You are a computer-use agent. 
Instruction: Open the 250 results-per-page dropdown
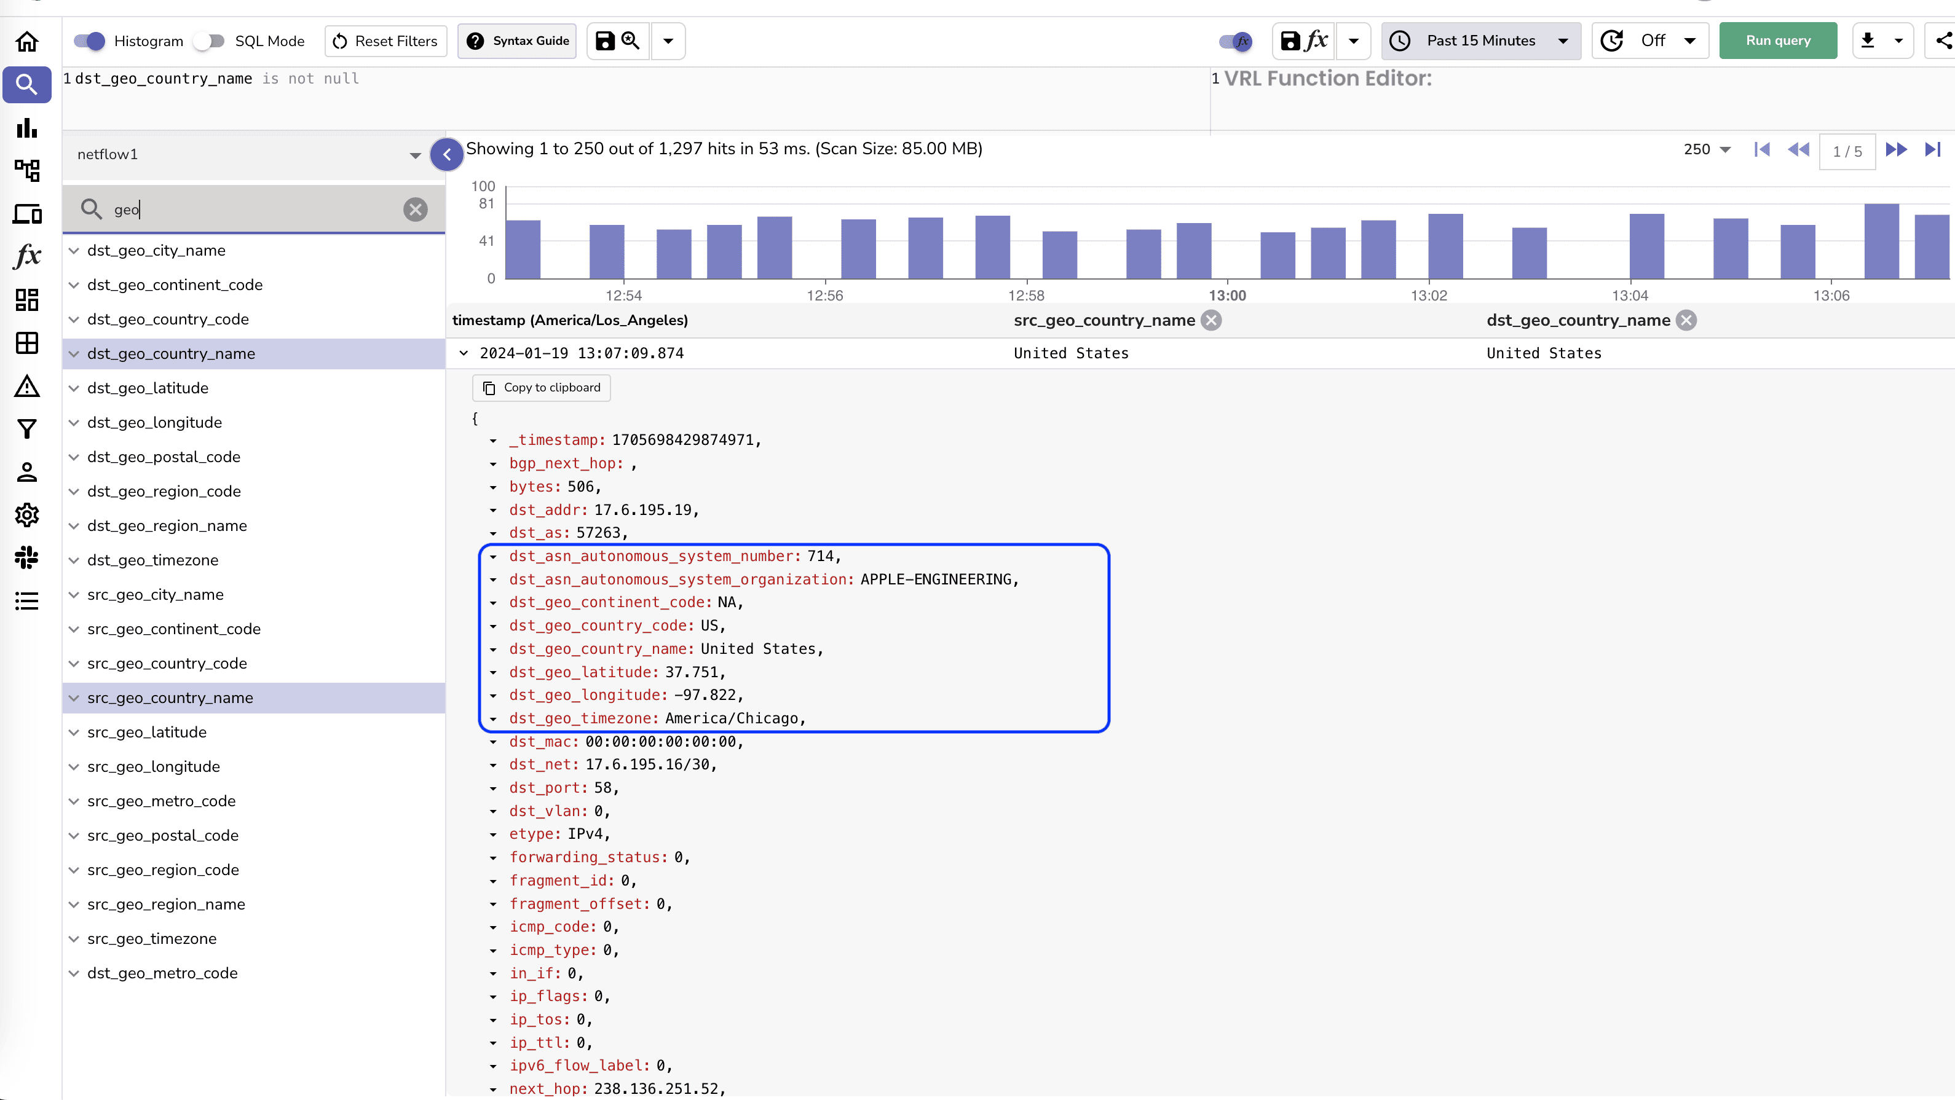tap(1705, 149)
